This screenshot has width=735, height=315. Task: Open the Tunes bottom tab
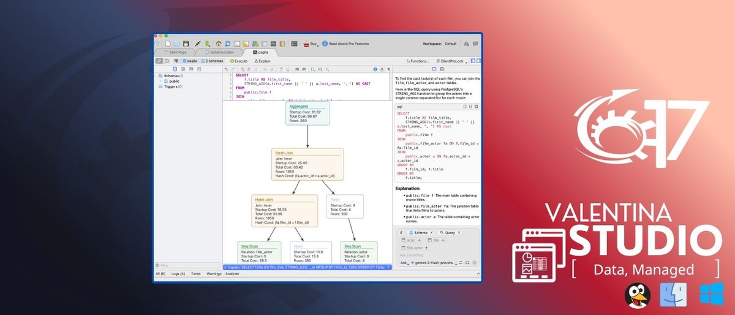[x=195, y=274]
